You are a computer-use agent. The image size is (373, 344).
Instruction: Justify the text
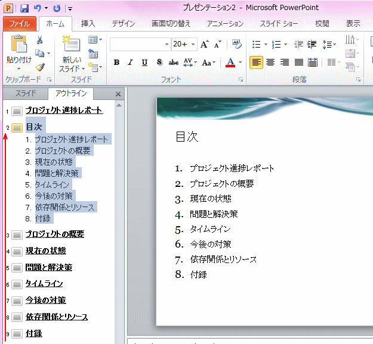click(x=299, y=62)
